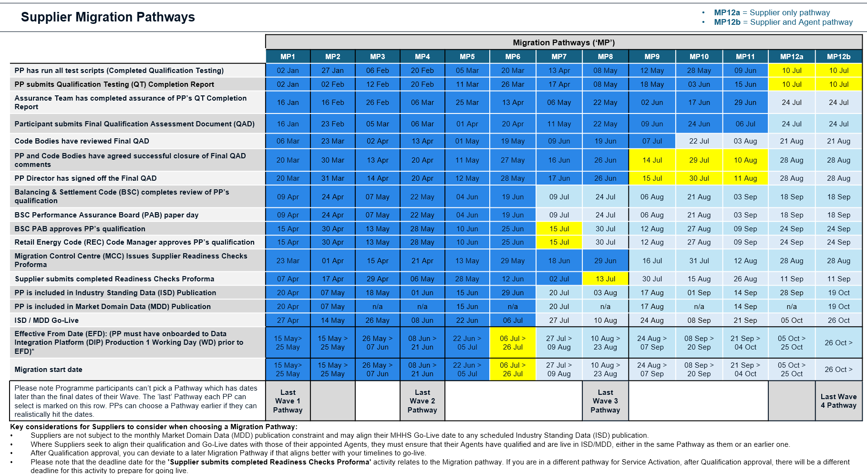Click the bullet starting "After Qualification approval"

(x=228, y=453)
